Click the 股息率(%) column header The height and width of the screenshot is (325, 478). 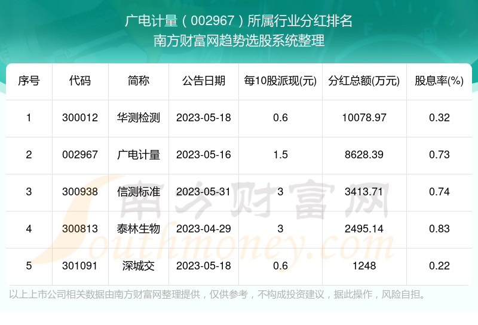click(x=439, y=81)
